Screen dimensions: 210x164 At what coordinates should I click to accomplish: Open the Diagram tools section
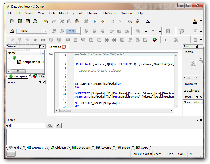192,52
